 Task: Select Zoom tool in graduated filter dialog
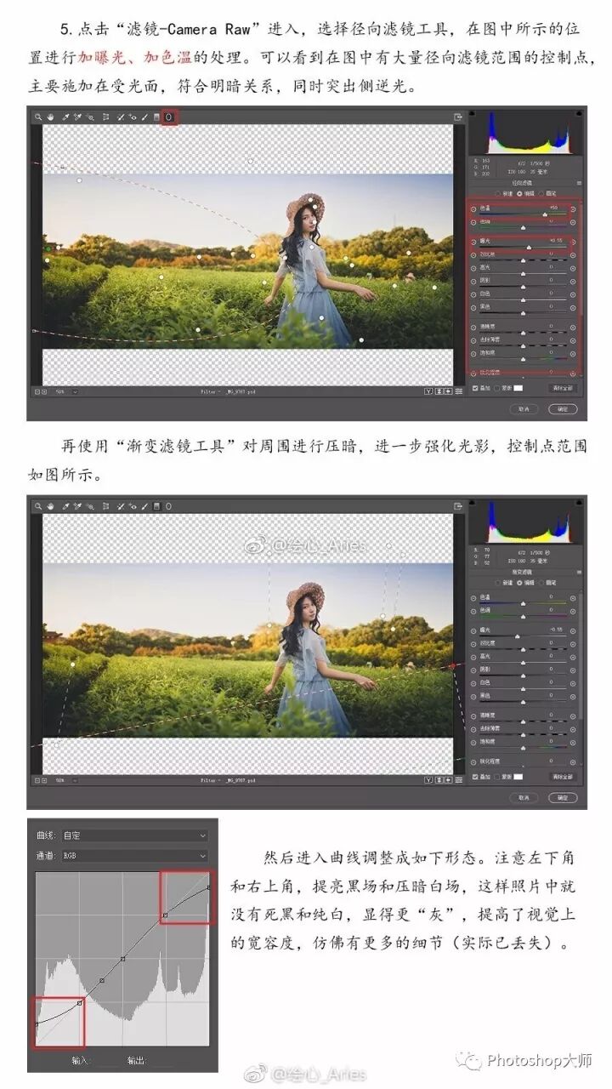pos(37,505)
